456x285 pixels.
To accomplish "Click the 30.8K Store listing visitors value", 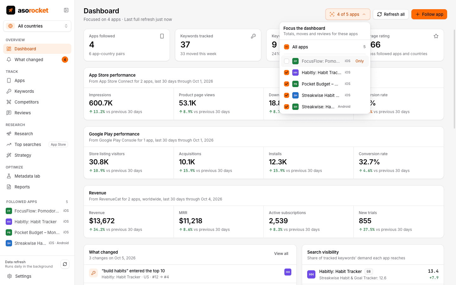I will [99, 162].
